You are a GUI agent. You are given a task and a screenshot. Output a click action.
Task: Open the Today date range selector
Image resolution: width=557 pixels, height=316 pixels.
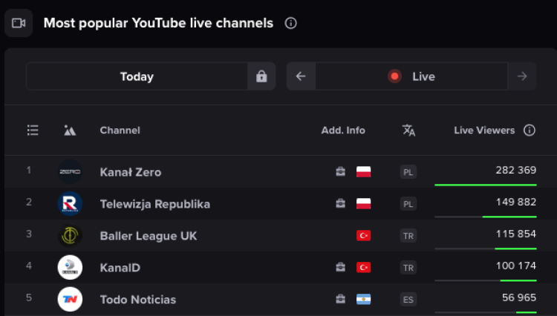(137, 76)
